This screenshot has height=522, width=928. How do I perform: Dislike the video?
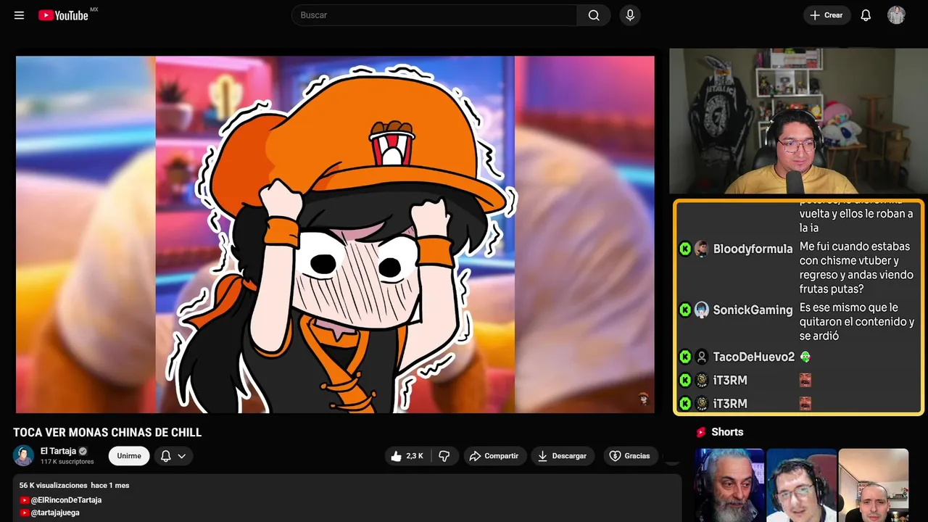coord(444,456)
